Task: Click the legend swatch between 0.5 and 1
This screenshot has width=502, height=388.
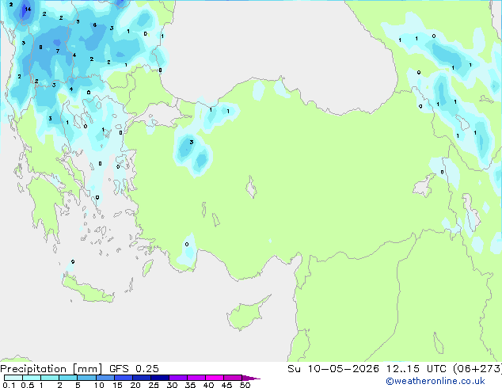Action: [32, 378]
